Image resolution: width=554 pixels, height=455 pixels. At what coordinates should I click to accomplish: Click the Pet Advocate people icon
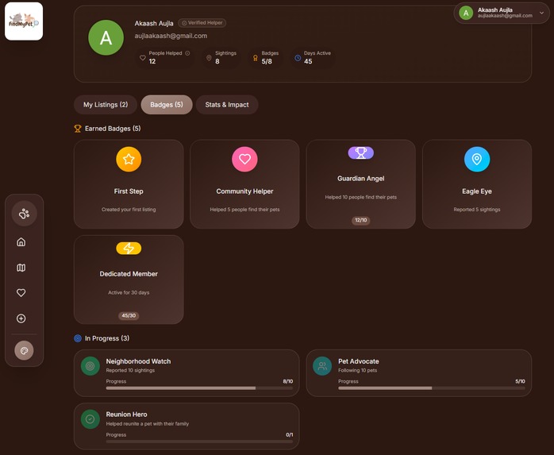pyautogui.click(x=322, y=366)
